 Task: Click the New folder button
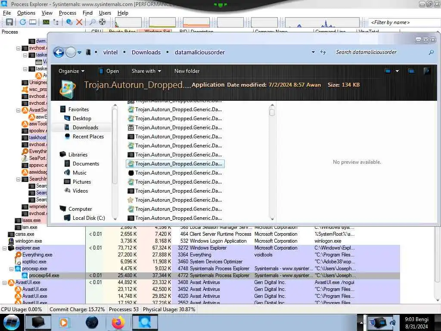point(187,71)
